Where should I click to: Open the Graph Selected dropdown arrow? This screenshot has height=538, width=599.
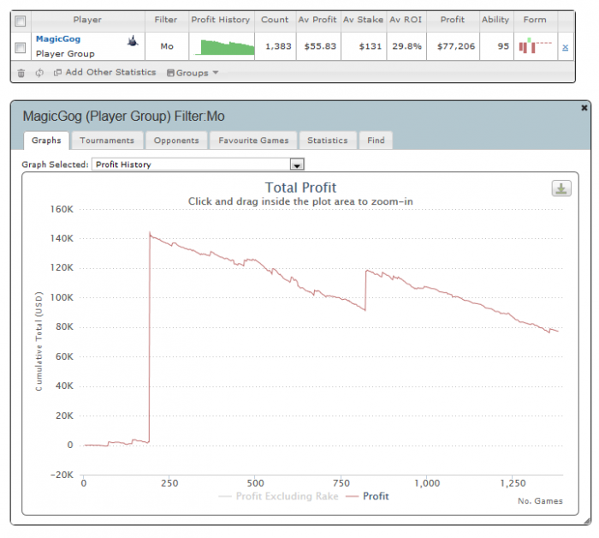coord(297,164)
